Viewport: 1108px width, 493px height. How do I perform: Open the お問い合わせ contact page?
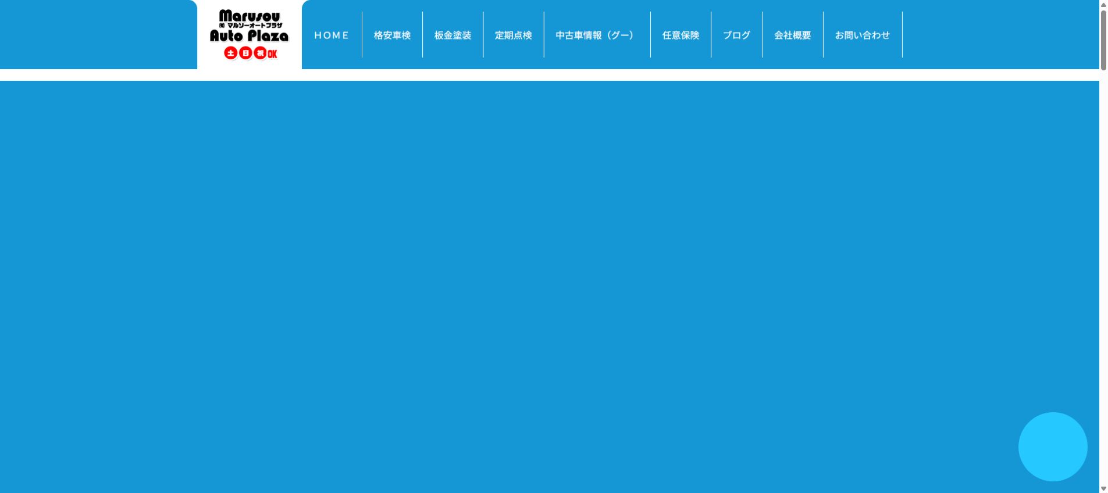pyautogui.click(x=863, y=35)
